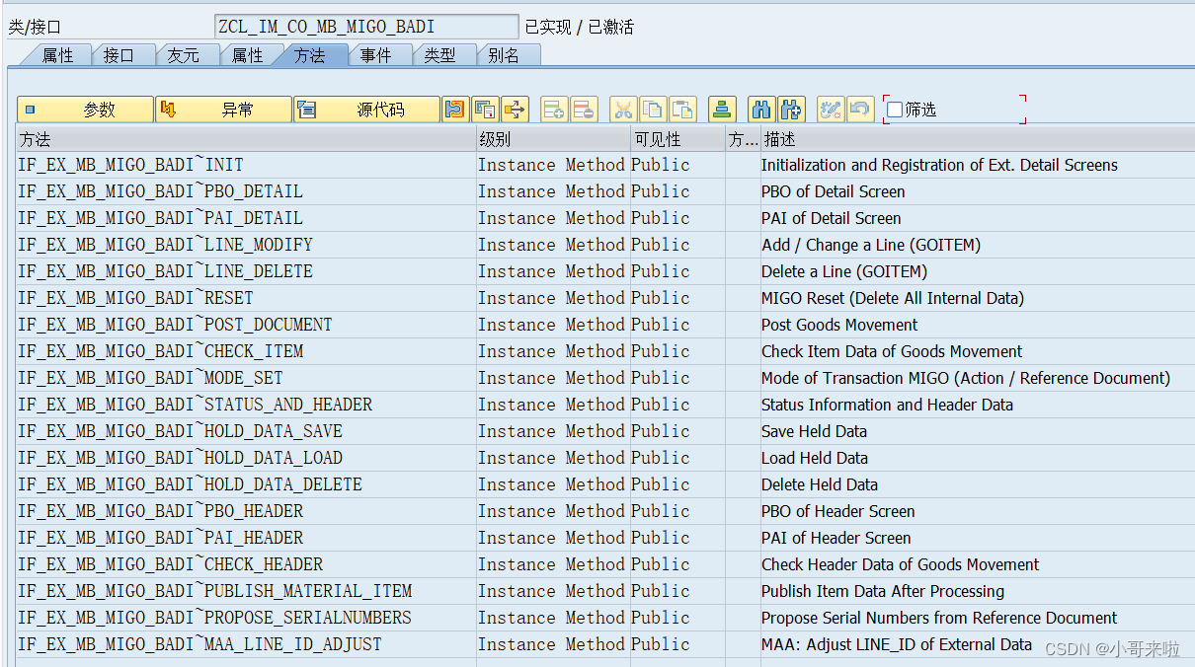1195x667 pixels.
Task: Click description 'PBO of Detail Screen'
Action: [833, 191]
